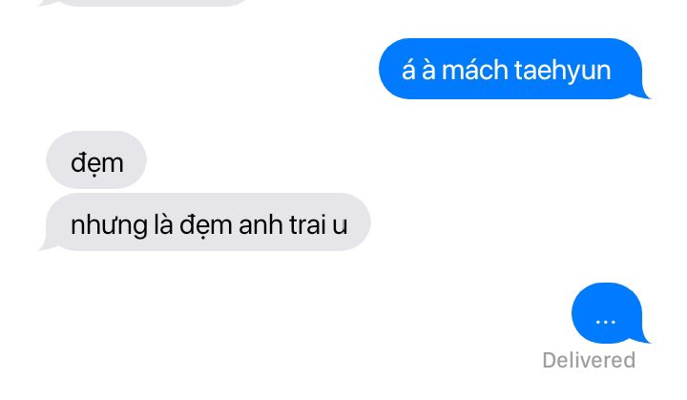Tap the short gray "đẹm" bubble
The height and width of the screenshot is (400, 687).
pyautogui.click(x=96, y=159)
